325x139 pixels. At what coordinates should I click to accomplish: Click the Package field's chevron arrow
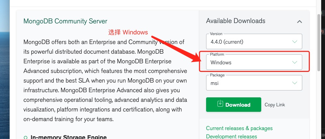tap(294, 83)
